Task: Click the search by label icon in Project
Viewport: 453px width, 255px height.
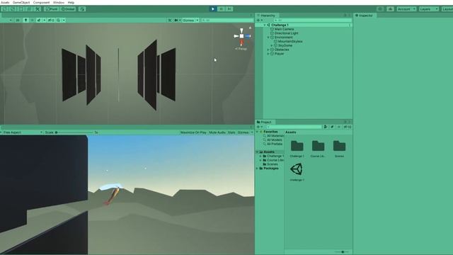Action: coord(332,127)
